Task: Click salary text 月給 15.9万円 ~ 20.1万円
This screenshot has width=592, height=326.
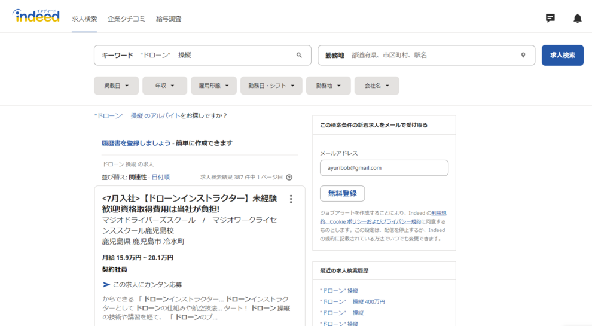Action: (138, 258)
